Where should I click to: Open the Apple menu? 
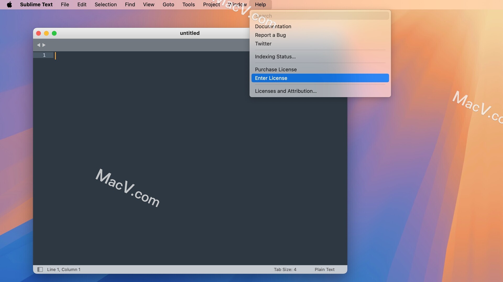point(9,4)
